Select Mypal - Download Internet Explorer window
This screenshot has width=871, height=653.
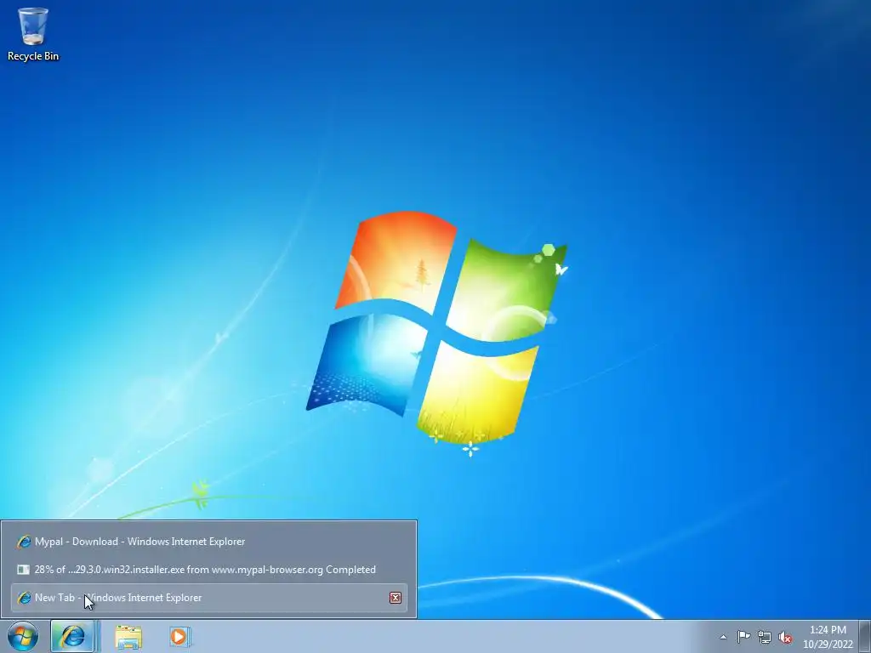coord(209,542)
